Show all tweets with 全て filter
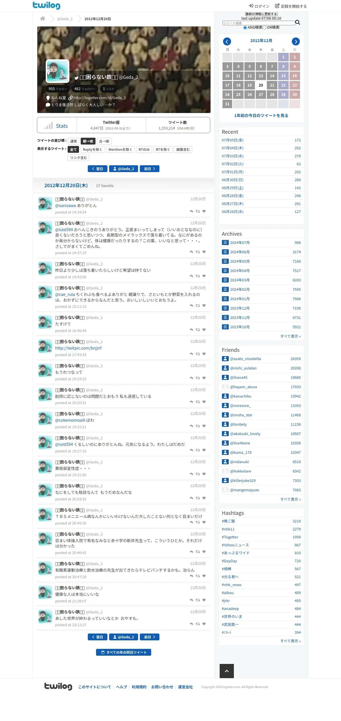The width and height of the screenshot is (341, 721). tap(73, 149)
